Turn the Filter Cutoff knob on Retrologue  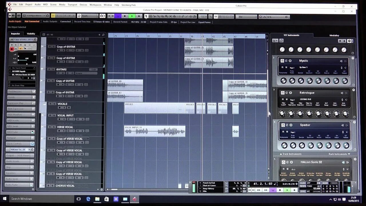[x=283, y=114]
